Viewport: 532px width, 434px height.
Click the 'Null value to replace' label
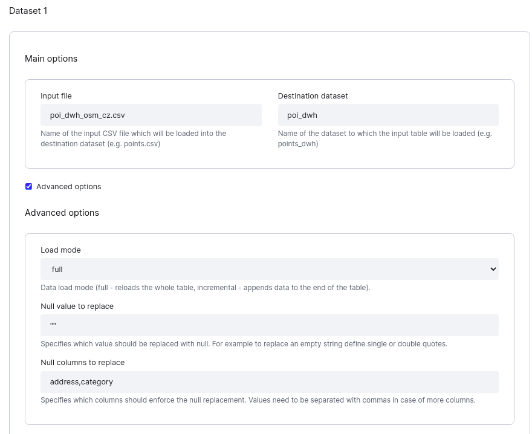(x=77, y=306)
